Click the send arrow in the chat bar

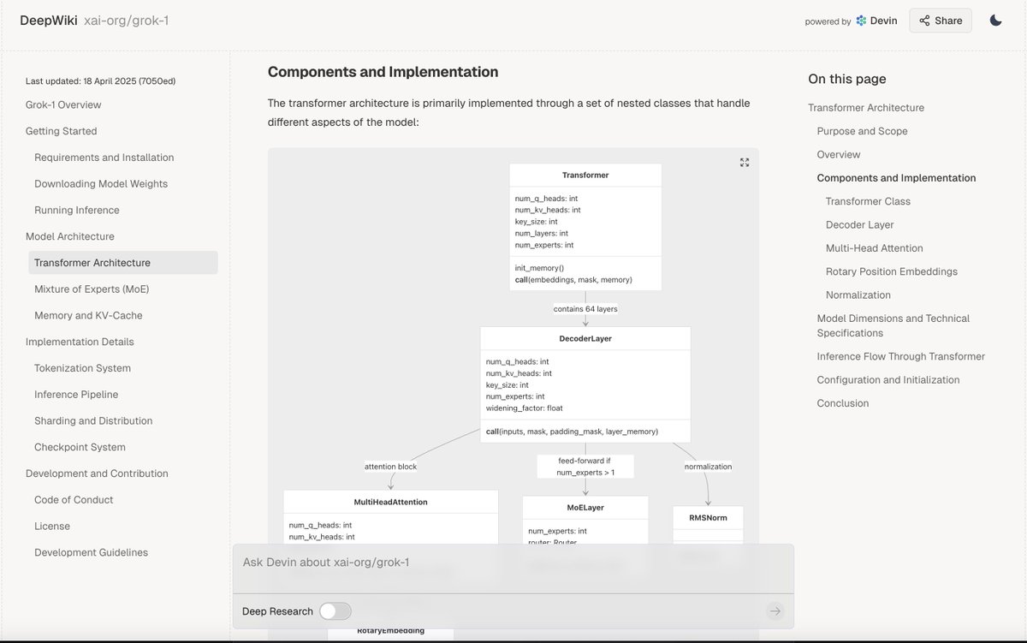(x=775, y=610)
